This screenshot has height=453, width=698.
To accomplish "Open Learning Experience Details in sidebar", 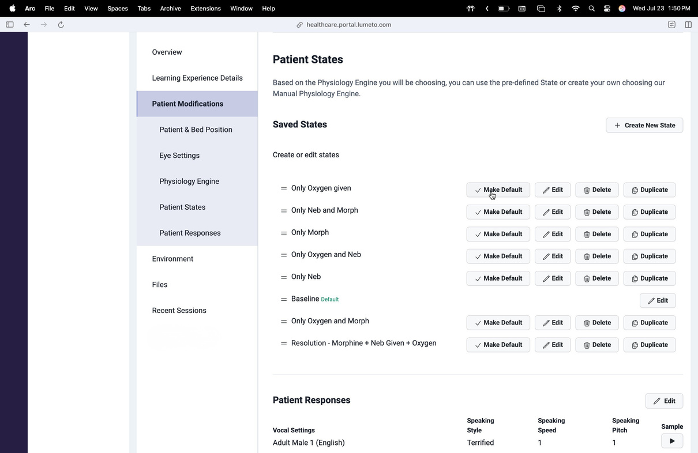I will click(x=197, y=78).
